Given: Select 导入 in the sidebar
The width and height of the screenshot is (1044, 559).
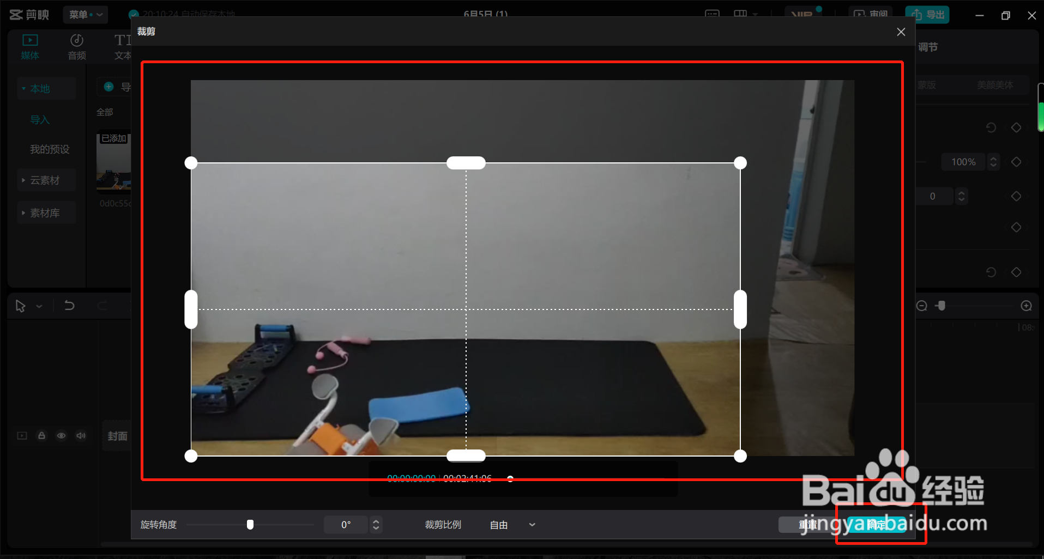Looking at the screenshot, I should [40, 120].
